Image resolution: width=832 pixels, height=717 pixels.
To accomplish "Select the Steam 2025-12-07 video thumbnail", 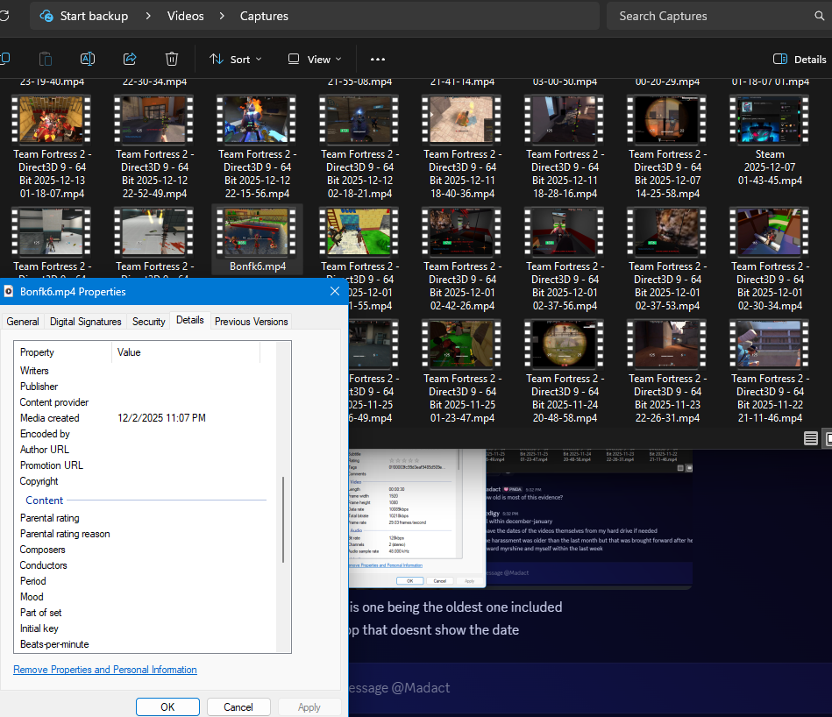I will 770,118.
